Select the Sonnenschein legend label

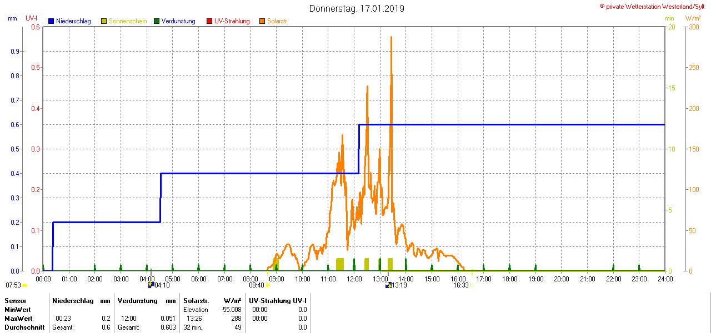128,21
